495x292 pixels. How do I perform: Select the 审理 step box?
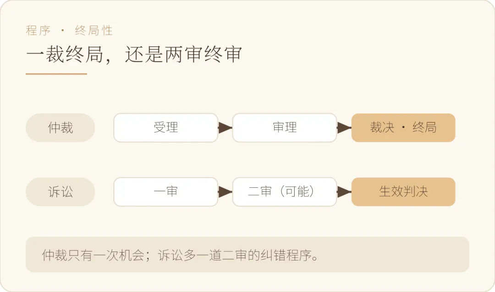285,128
